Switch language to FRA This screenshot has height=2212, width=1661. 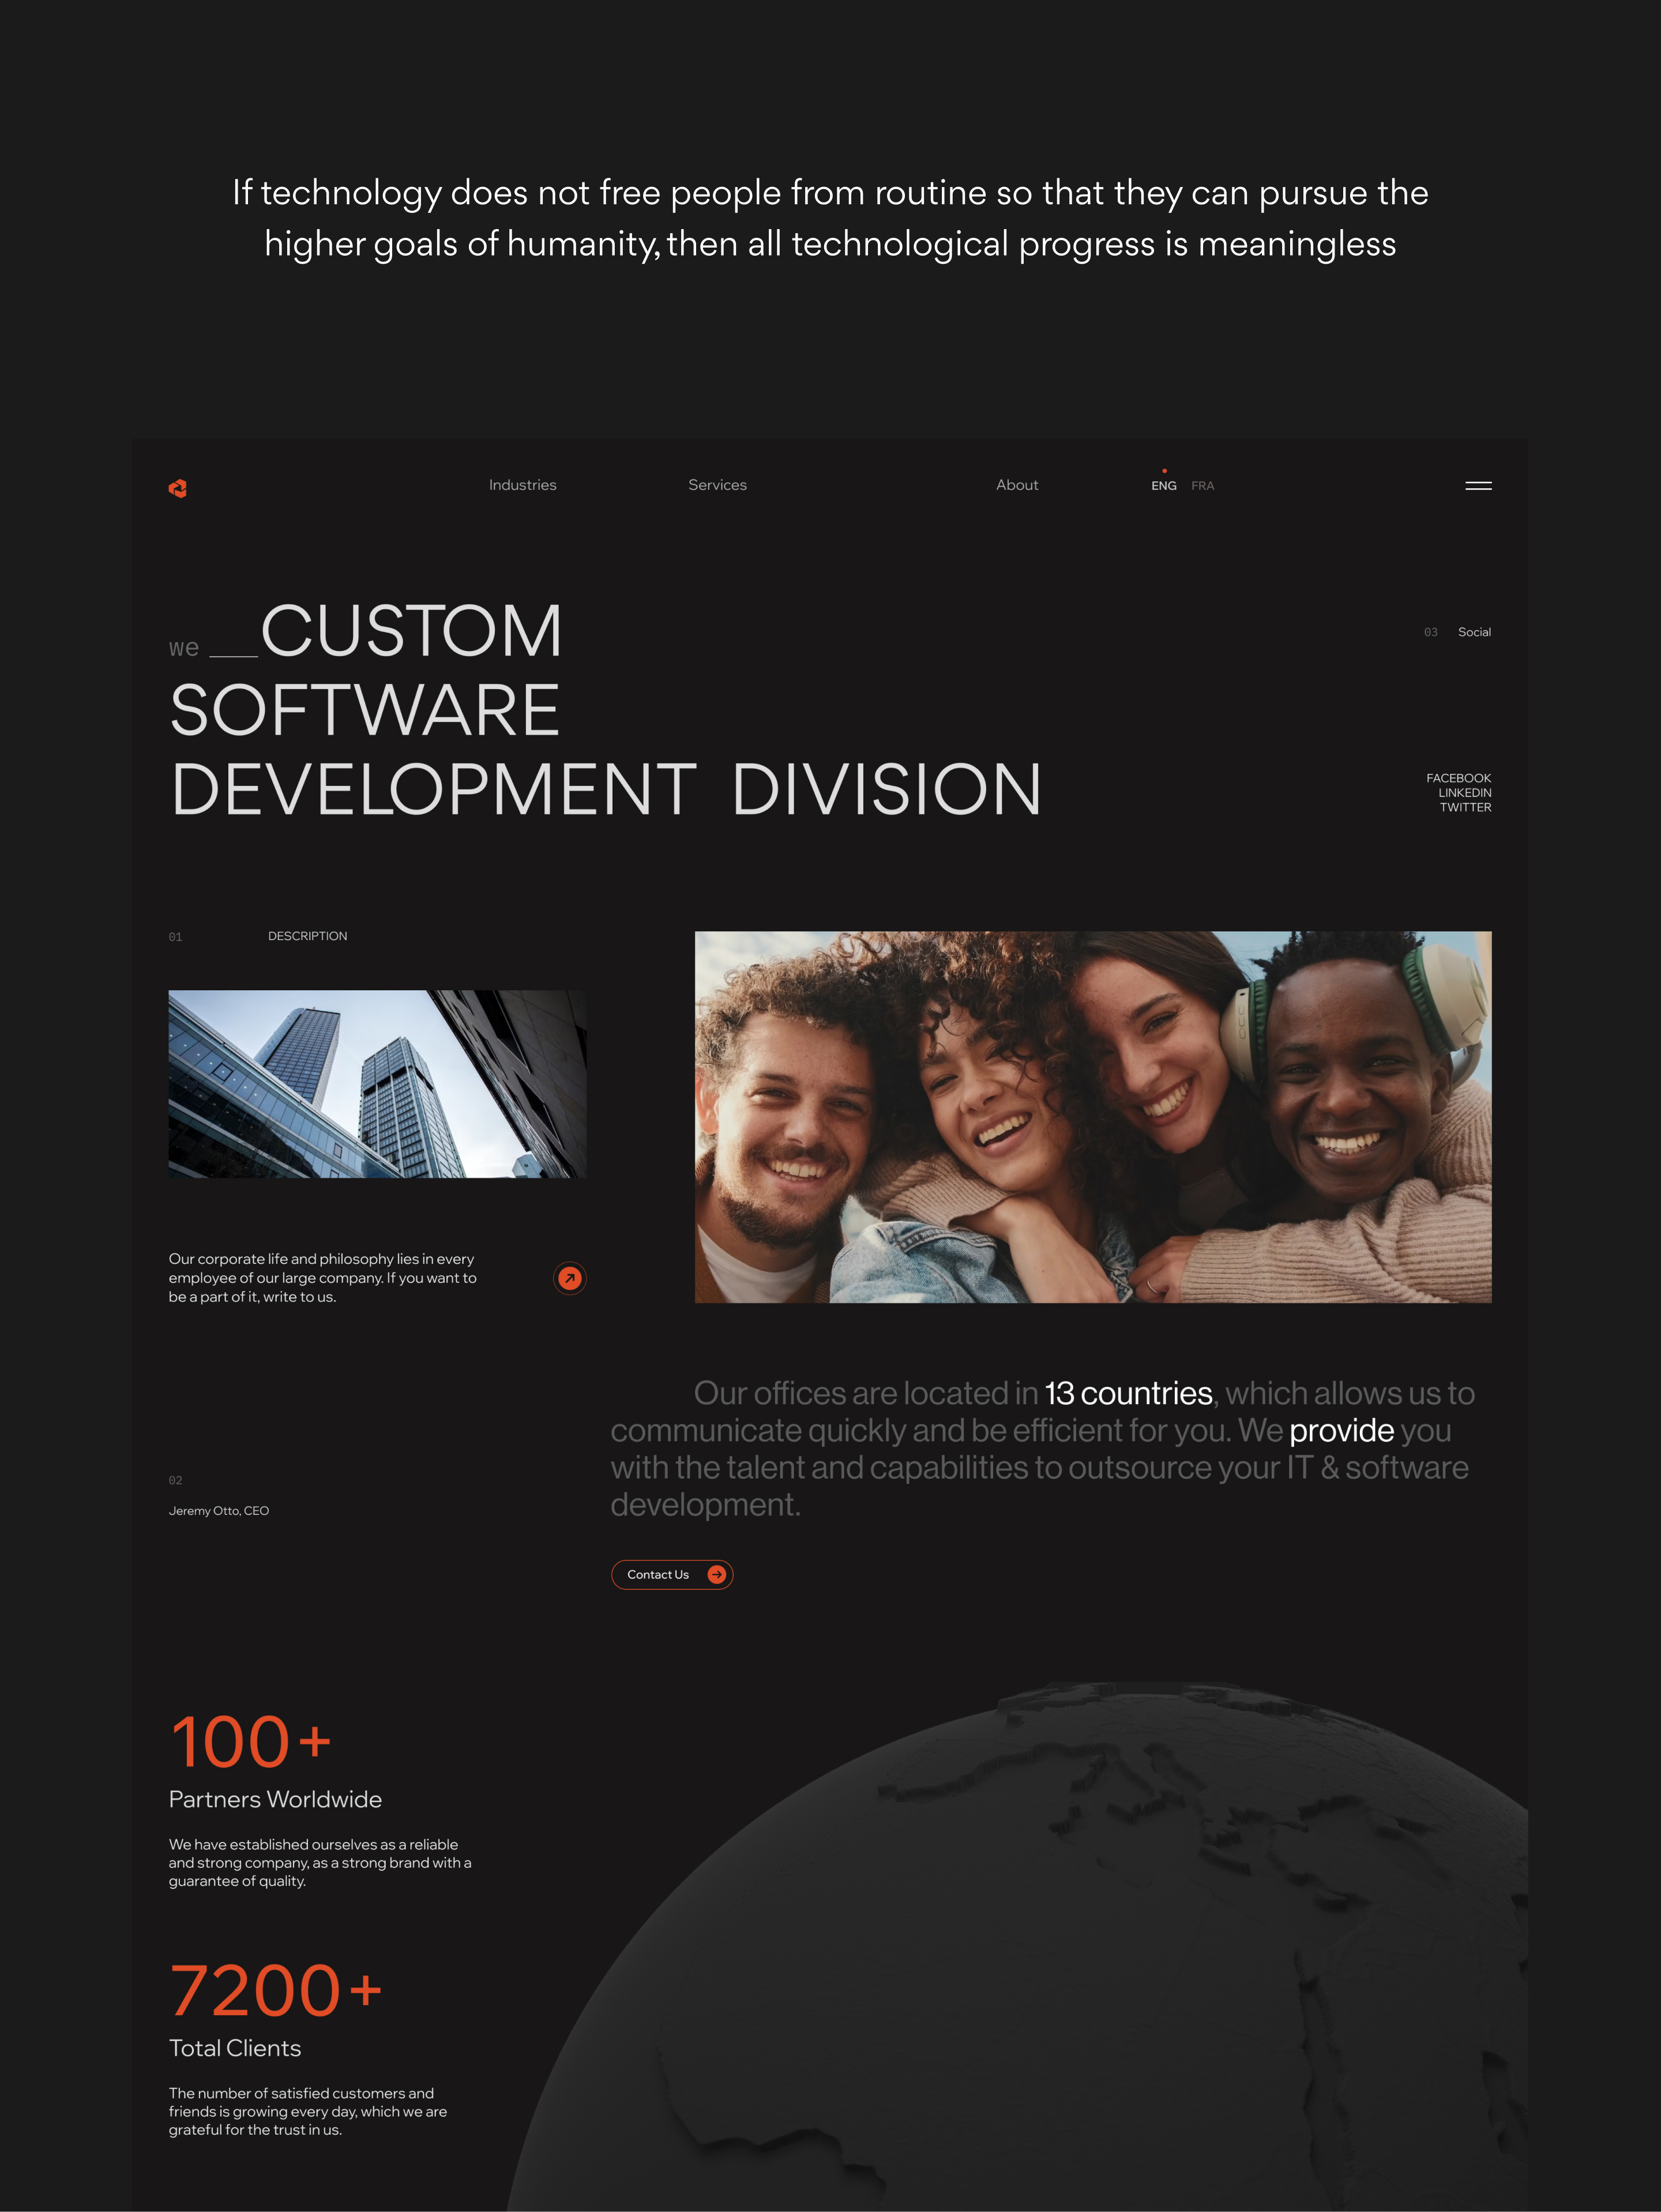1203,486
